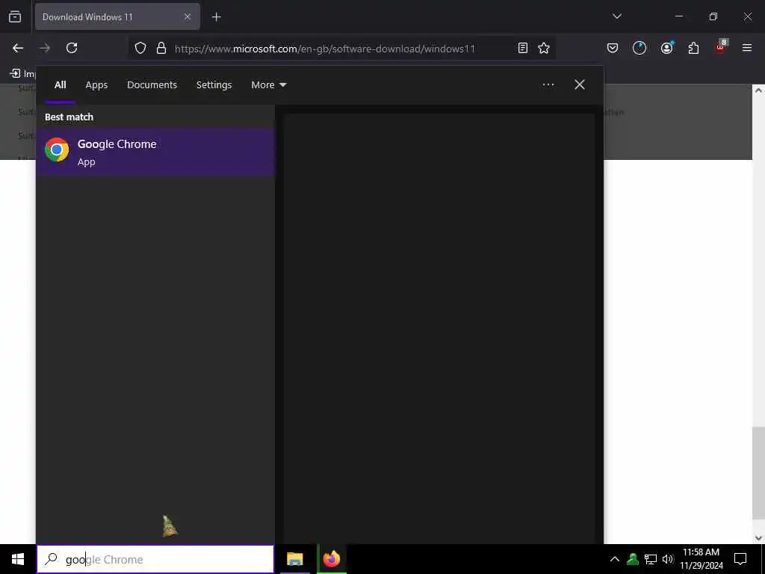
Task: Show hidden system tray icons
Action: coord(615,559)
